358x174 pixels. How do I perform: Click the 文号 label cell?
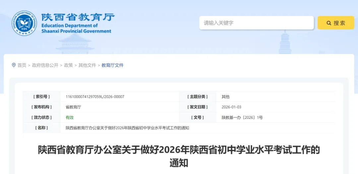198,118
